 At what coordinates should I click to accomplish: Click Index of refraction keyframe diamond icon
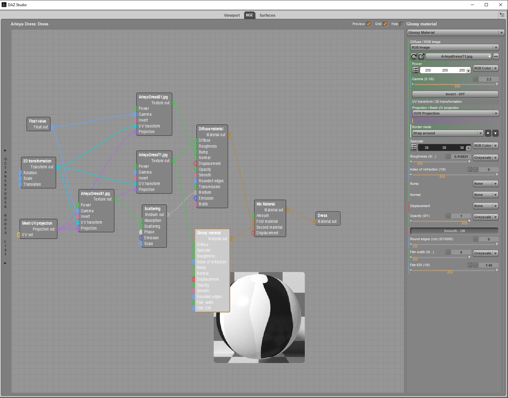[x=475, y=170]
